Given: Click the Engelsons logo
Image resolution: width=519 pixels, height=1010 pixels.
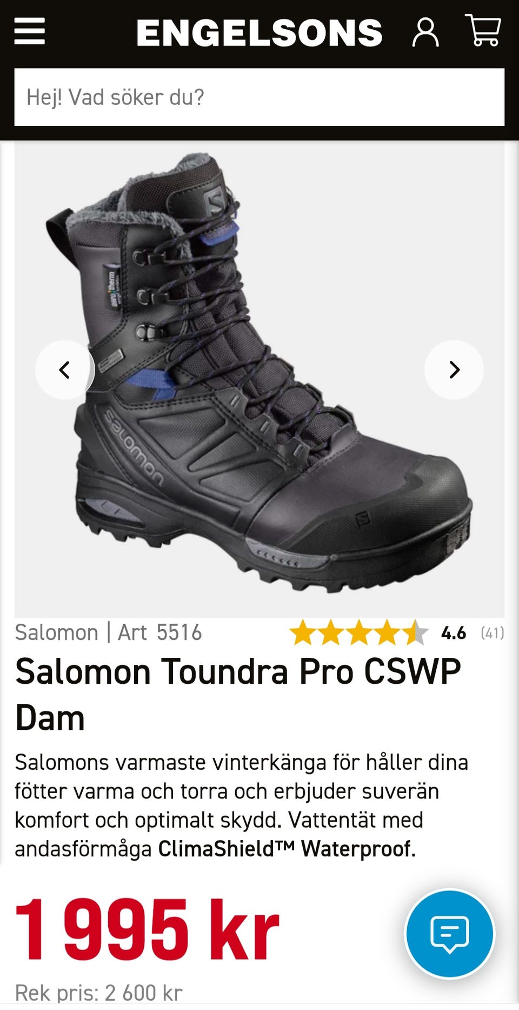Looking at the screenshot, I should coord(259,32).
